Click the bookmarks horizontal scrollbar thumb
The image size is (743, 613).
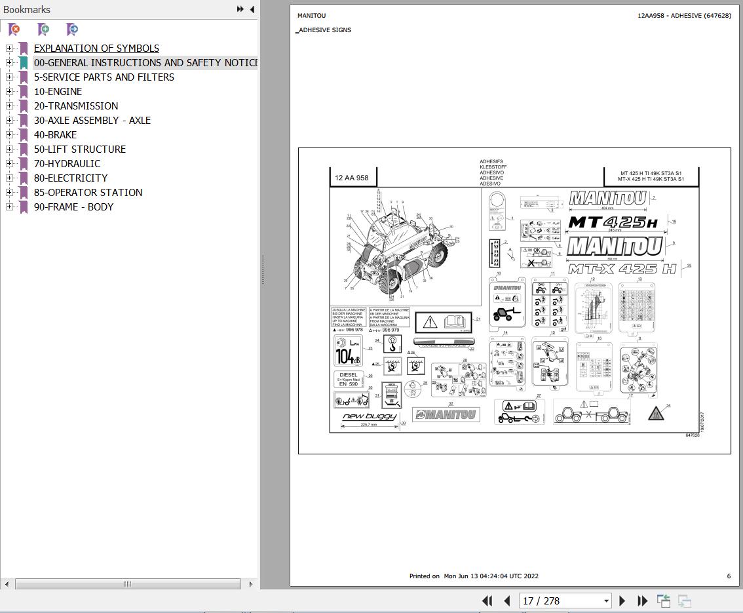(128, 584)
